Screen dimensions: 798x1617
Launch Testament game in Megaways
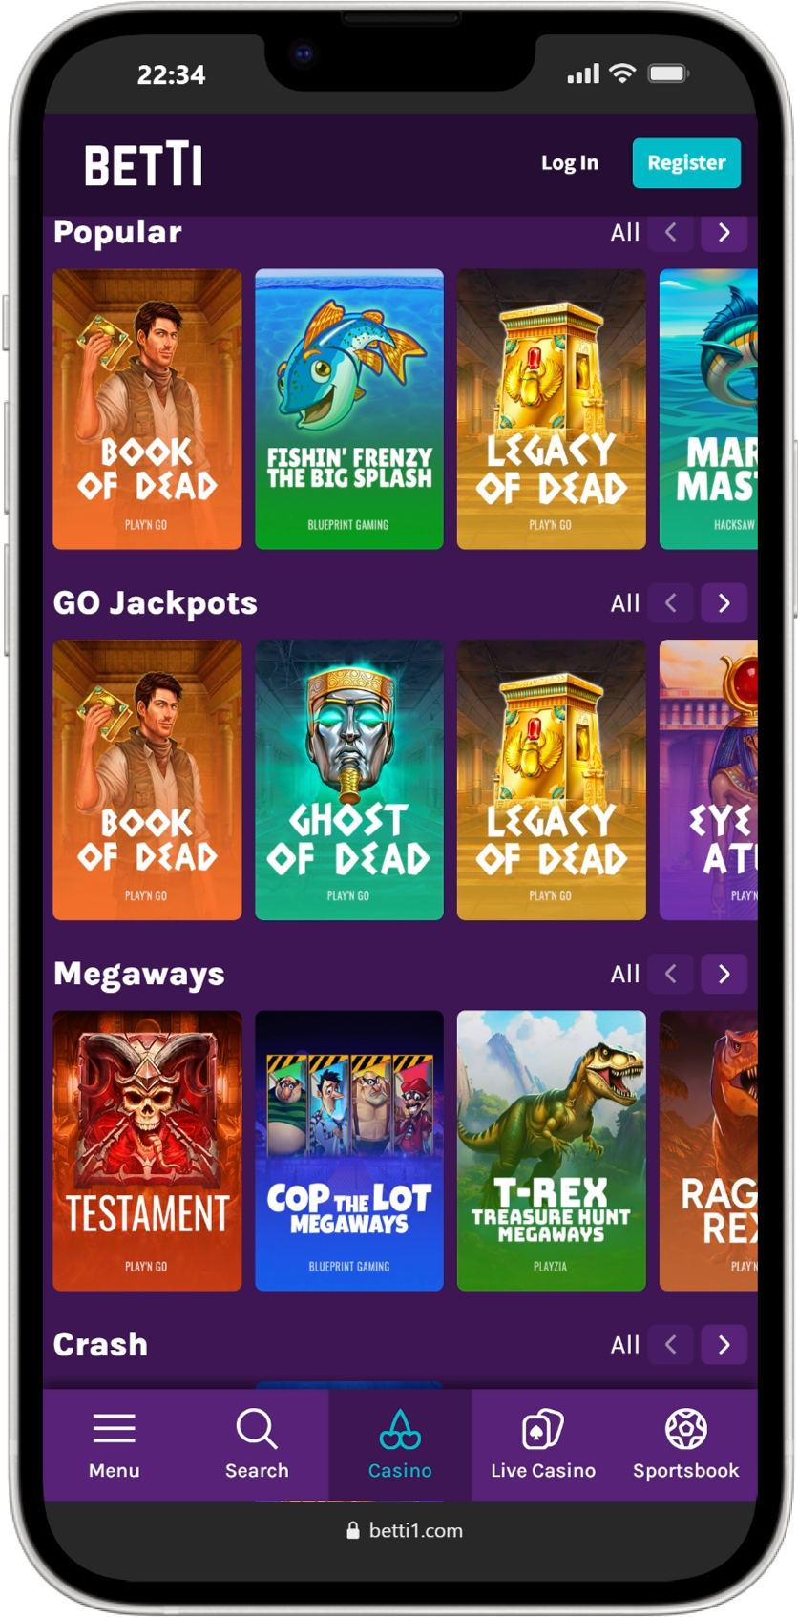pyautogui.click(x=147, y=1150)
